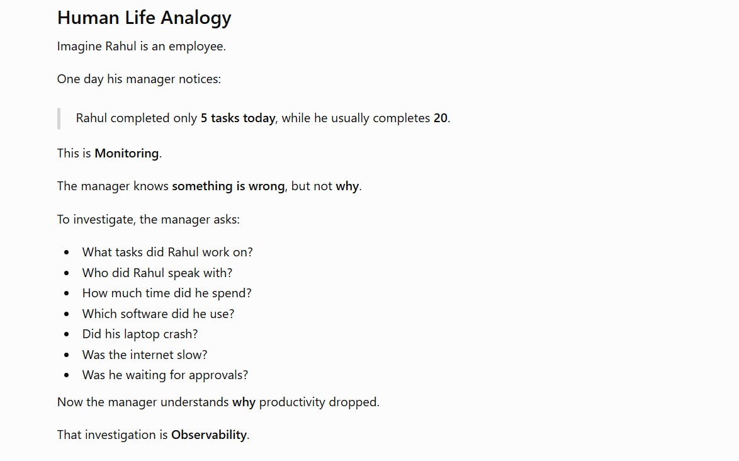Click the bold '5 tasks today' text
This screenshot has height=461, width=739.
click(238, 118)
